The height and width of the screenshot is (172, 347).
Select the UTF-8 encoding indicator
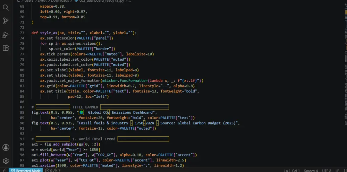click(x=327, y=171)
